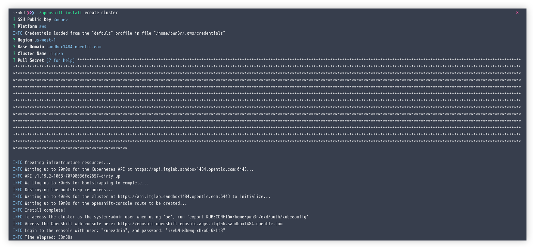Image resolution: width=535 pixels, height=249 pixels.
Task: Click the kubeadmin password string
Action: [195, 231]
